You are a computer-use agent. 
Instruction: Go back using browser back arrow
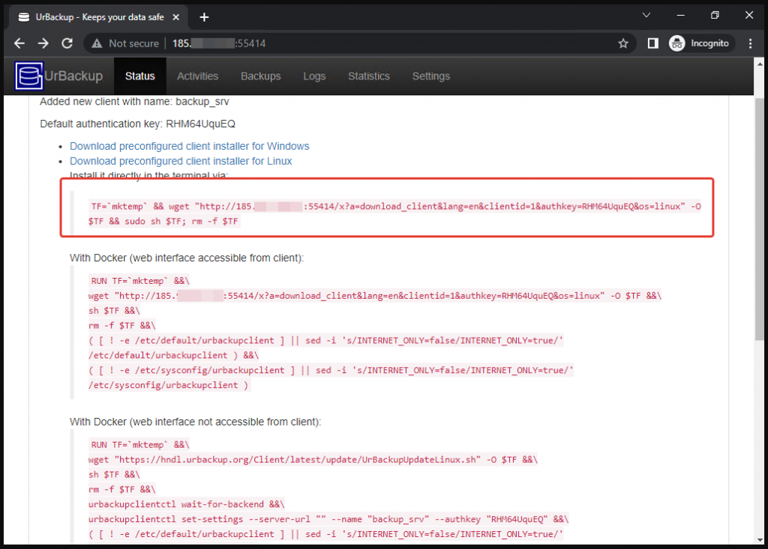pos(19,43)
